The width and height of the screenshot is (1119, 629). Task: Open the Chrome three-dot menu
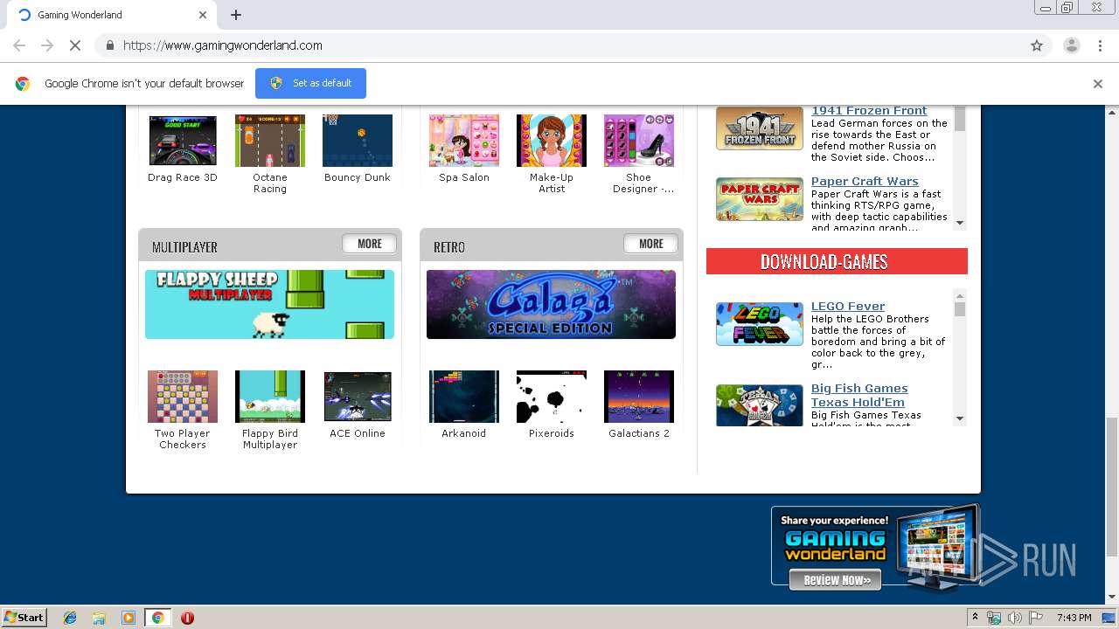click(1100, 45)
